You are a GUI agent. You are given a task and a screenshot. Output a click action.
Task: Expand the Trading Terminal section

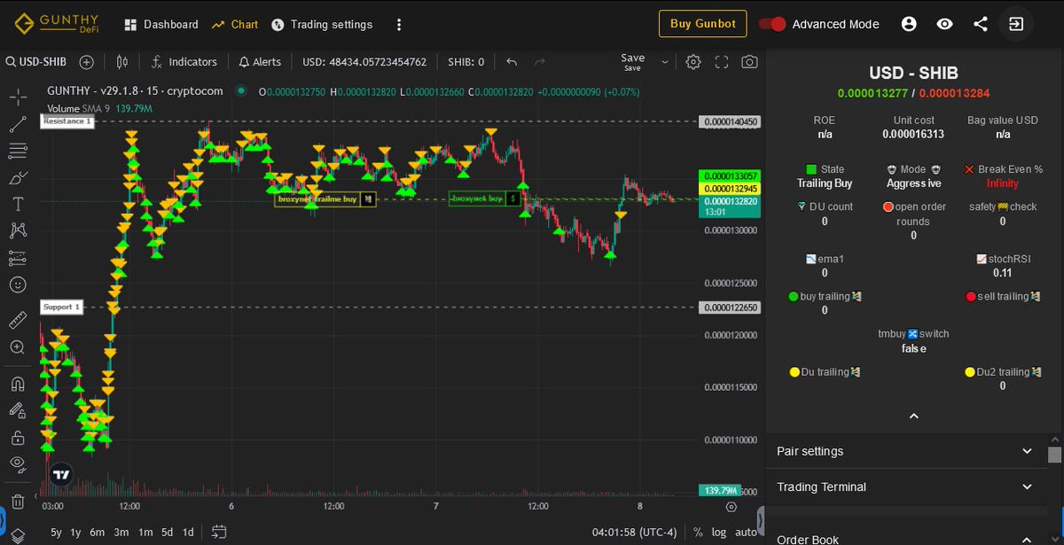(x=905, y=487)
